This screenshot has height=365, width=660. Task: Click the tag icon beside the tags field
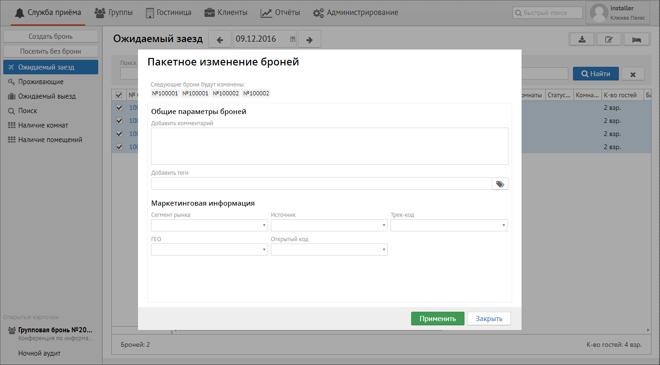pos(500,184)
